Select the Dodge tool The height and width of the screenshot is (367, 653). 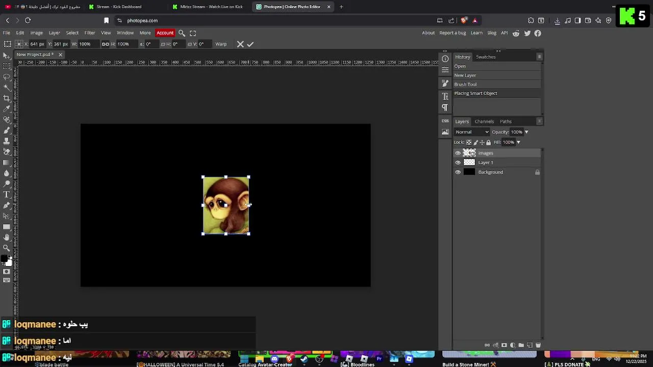[7, 183]
